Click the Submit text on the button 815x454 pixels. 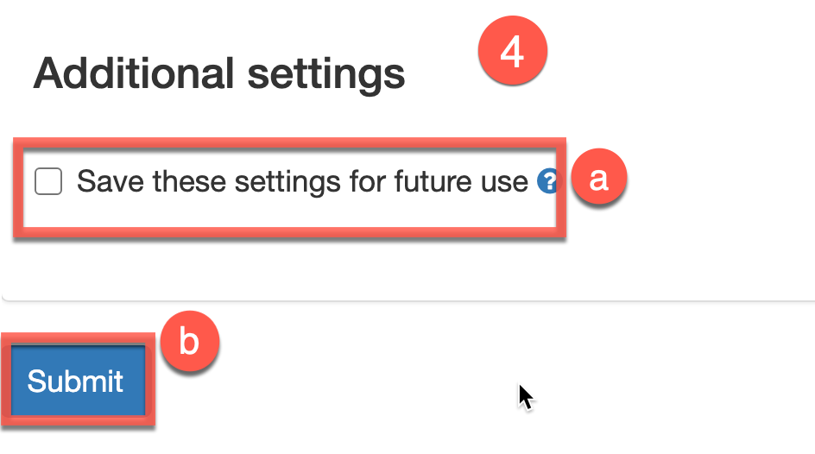pyautogui.click(x=75, y=381)
